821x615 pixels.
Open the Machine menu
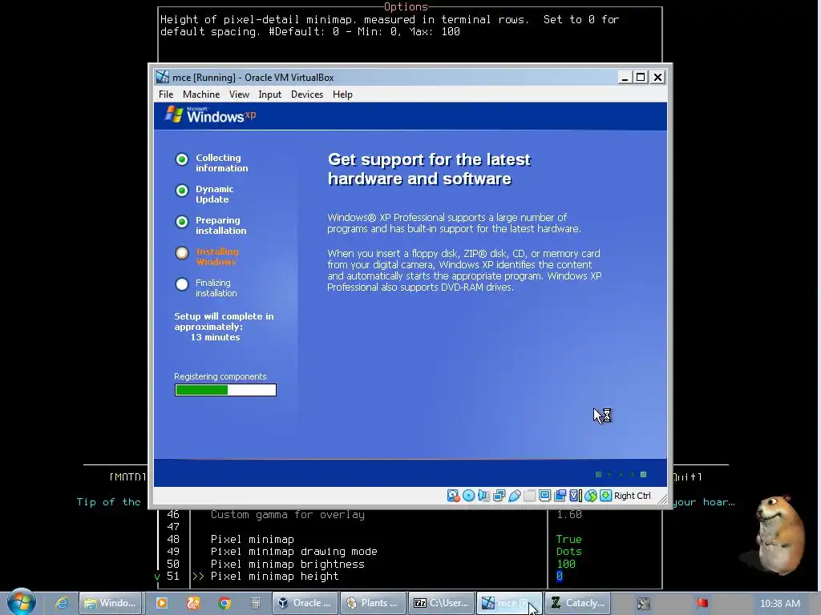[x=201, y=94]
